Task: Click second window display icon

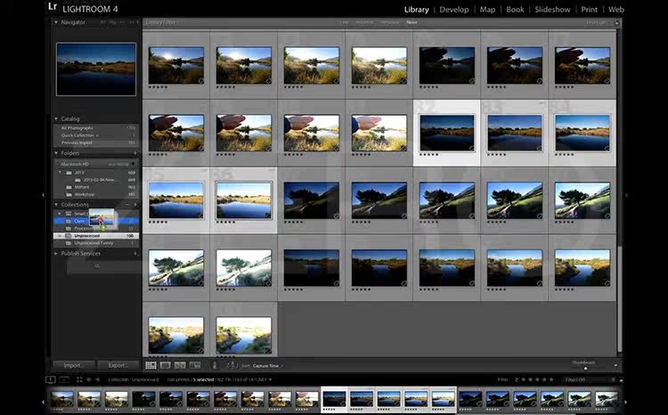Action: (x=64, y=379)
